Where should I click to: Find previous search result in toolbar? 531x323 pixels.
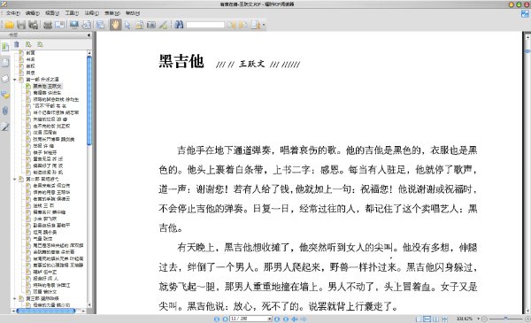[x=232, y=25]
